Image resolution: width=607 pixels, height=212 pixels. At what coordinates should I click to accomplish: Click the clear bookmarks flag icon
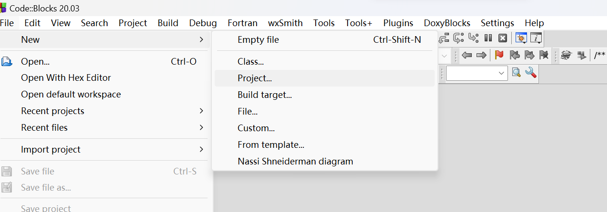click(x=544, y=55)
